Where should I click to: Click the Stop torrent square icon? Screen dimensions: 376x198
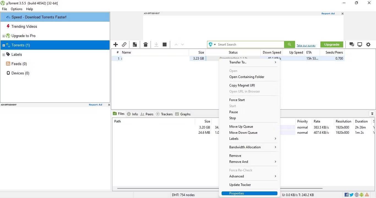pyautogui.click(x=165, y=44)
